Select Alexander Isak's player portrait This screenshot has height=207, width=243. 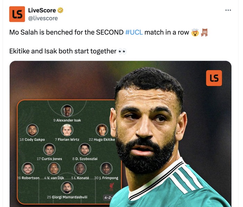(67, 111)
